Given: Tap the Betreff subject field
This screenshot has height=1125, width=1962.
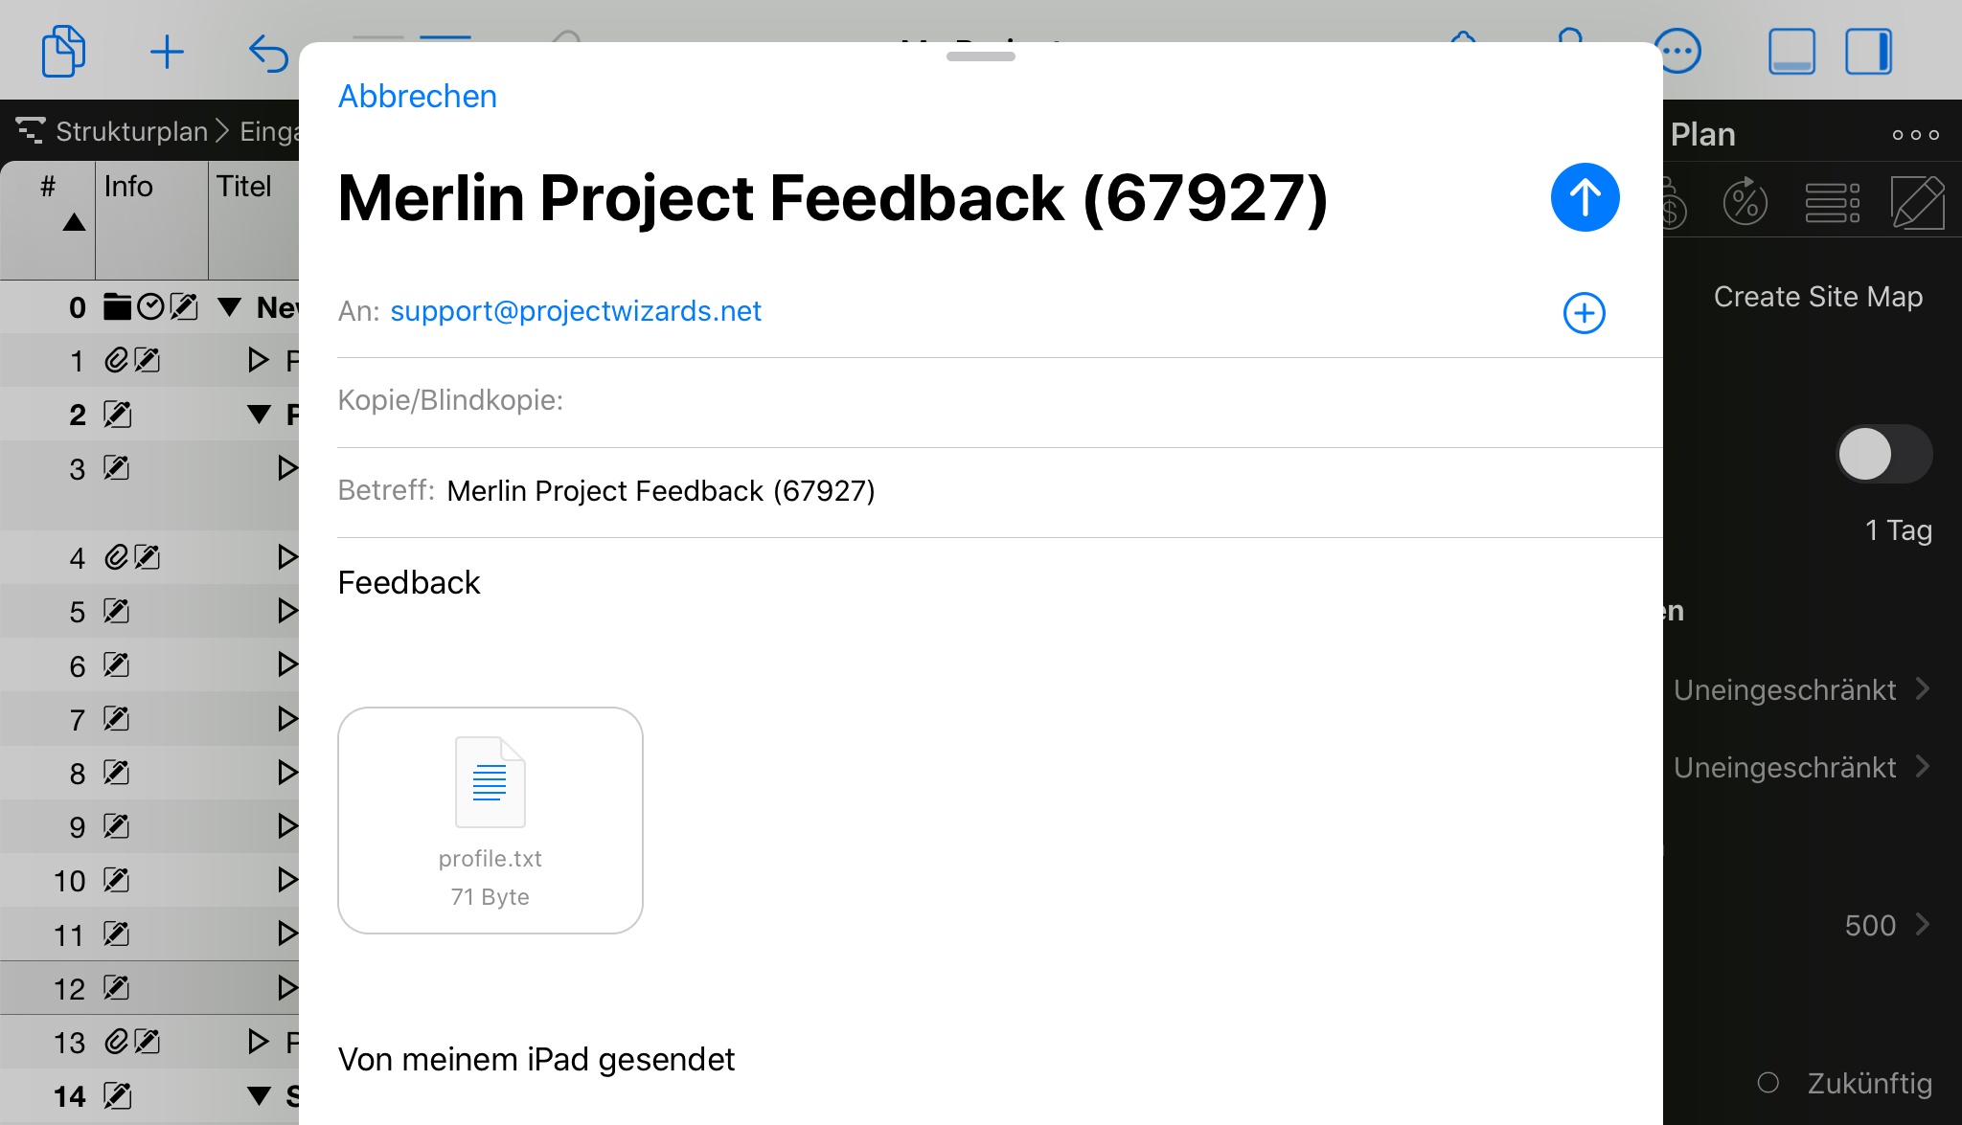Looking at the screenshot, I should point(999,491).
